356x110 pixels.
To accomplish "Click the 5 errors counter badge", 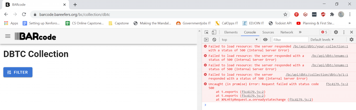I will (324, 32).
